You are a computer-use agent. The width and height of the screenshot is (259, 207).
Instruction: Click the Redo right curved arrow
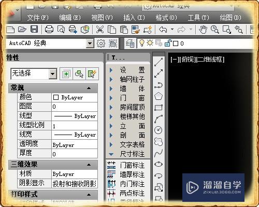(181, 29)
